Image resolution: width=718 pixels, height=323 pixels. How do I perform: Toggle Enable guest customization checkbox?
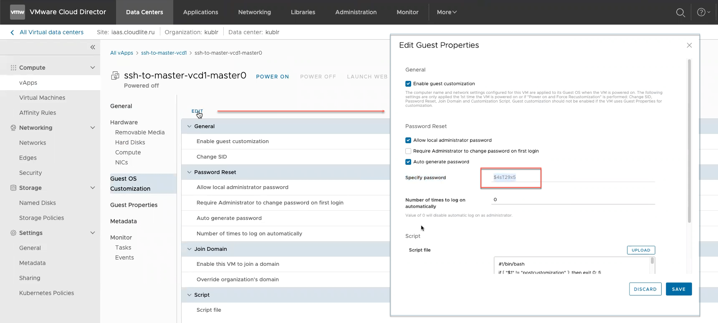click(x=408, y=83)
